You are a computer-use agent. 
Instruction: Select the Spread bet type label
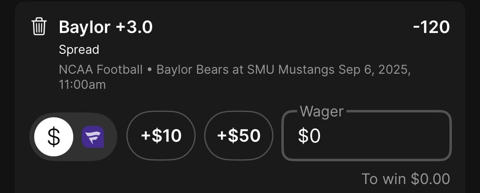pyautogui.click(x=79, y=50)
